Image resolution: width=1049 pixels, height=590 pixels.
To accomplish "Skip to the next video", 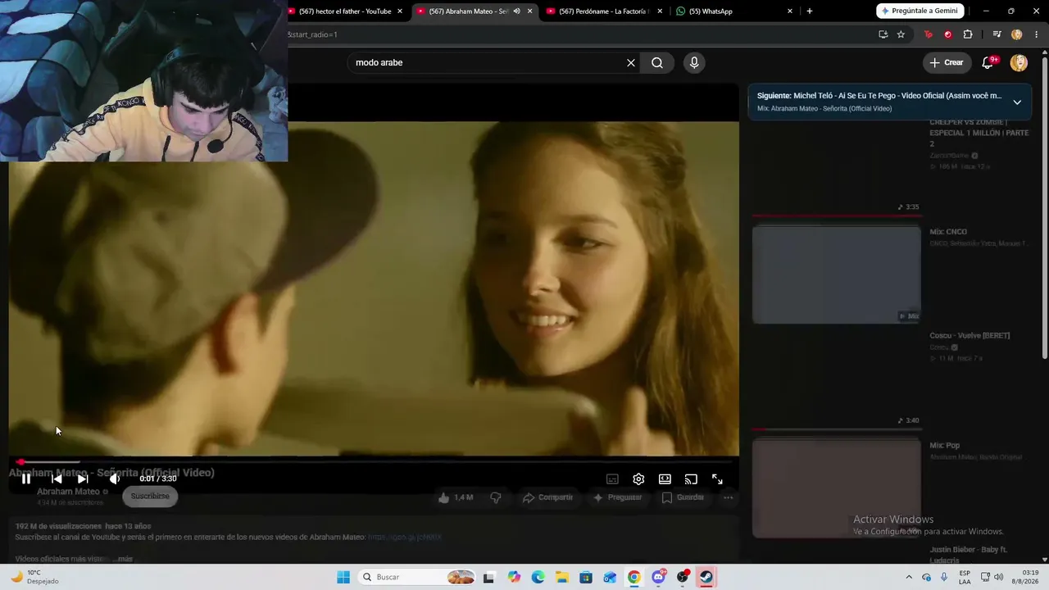I will tap(83, 479).
